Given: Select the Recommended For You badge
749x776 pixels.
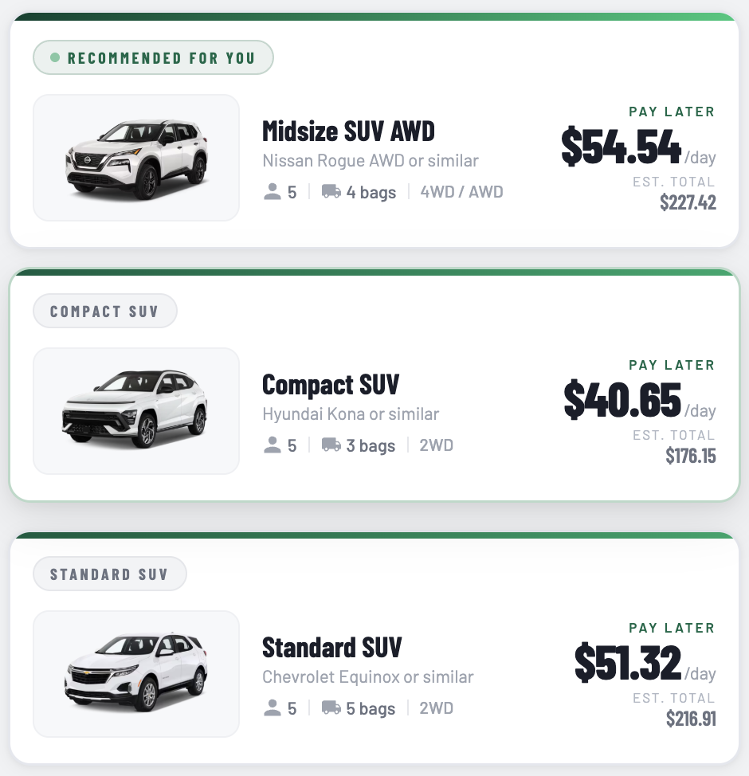Looking at the screenshot, I should coord(154,57).
